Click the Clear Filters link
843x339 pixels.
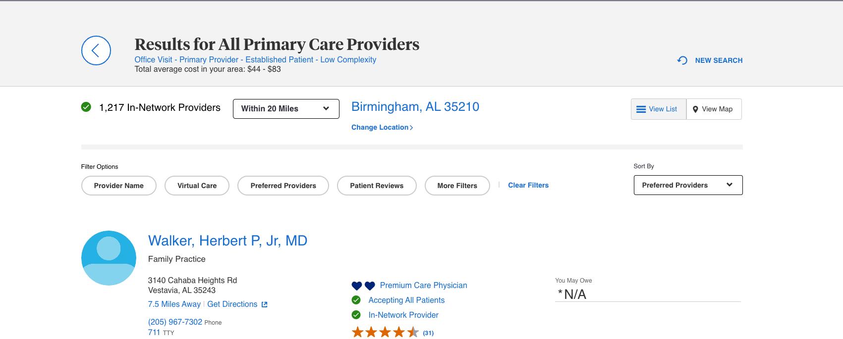pos(528,185)
